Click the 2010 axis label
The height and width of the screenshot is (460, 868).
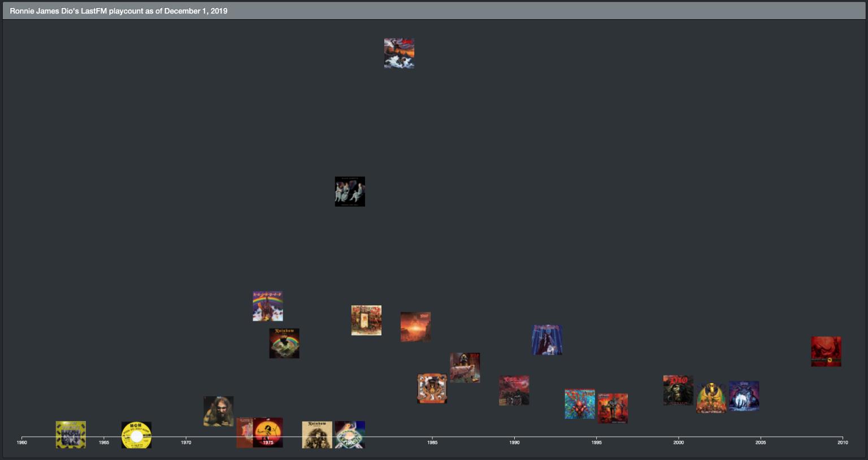click(843, 443)
